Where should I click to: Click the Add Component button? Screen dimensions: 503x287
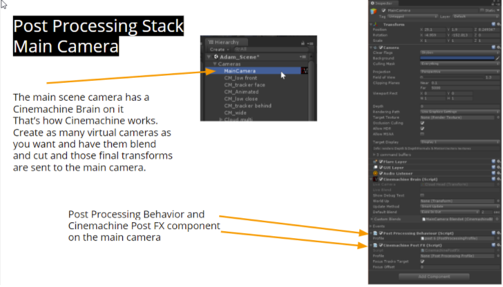[435, 276]
